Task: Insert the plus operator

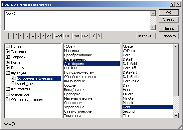Action: click(6, 36)
